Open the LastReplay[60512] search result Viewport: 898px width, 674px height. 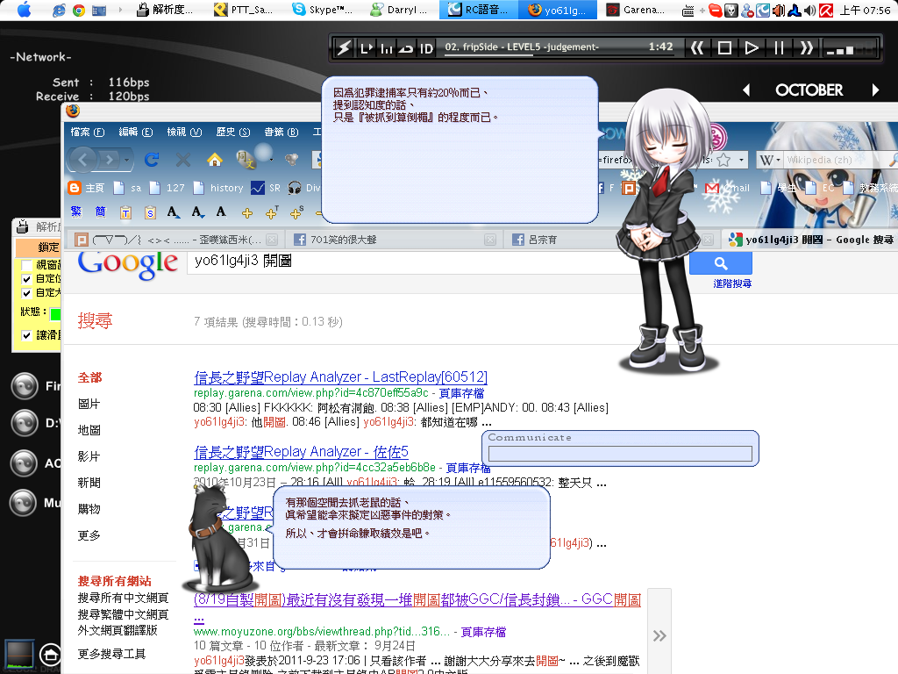click(340, 377)
